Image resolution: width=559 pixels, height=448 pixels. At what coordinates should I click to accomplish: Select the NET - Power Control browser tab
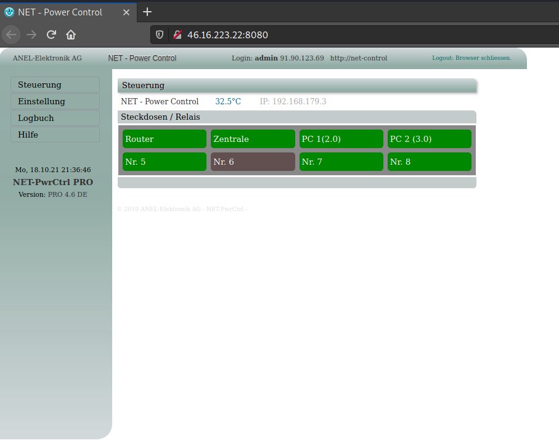pyautogui.click(x=68, y=12)
